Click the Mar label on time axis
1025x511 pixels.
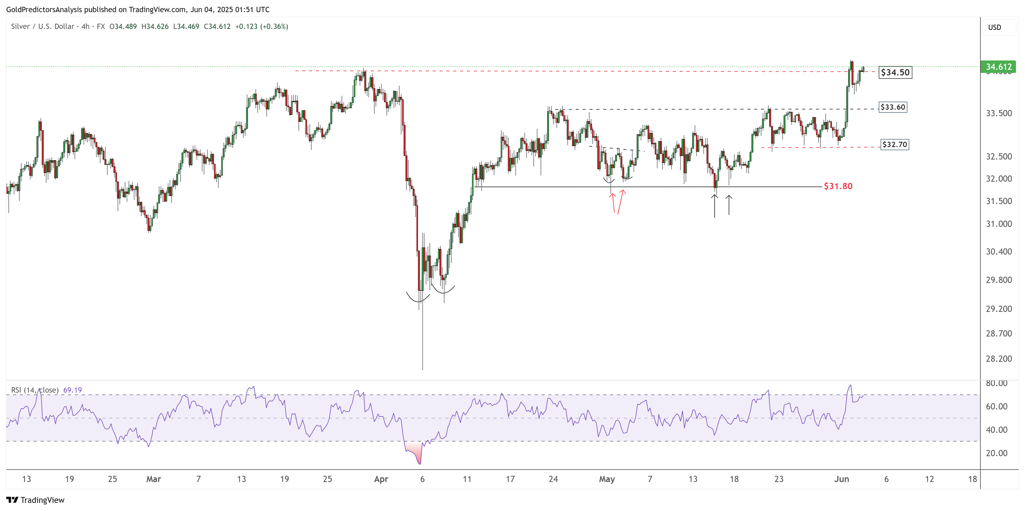coord(153,479)
